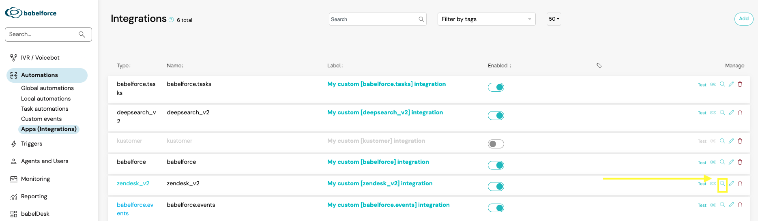Select Automations in the sidebar

pyautogui.click(x=47, y=75)
